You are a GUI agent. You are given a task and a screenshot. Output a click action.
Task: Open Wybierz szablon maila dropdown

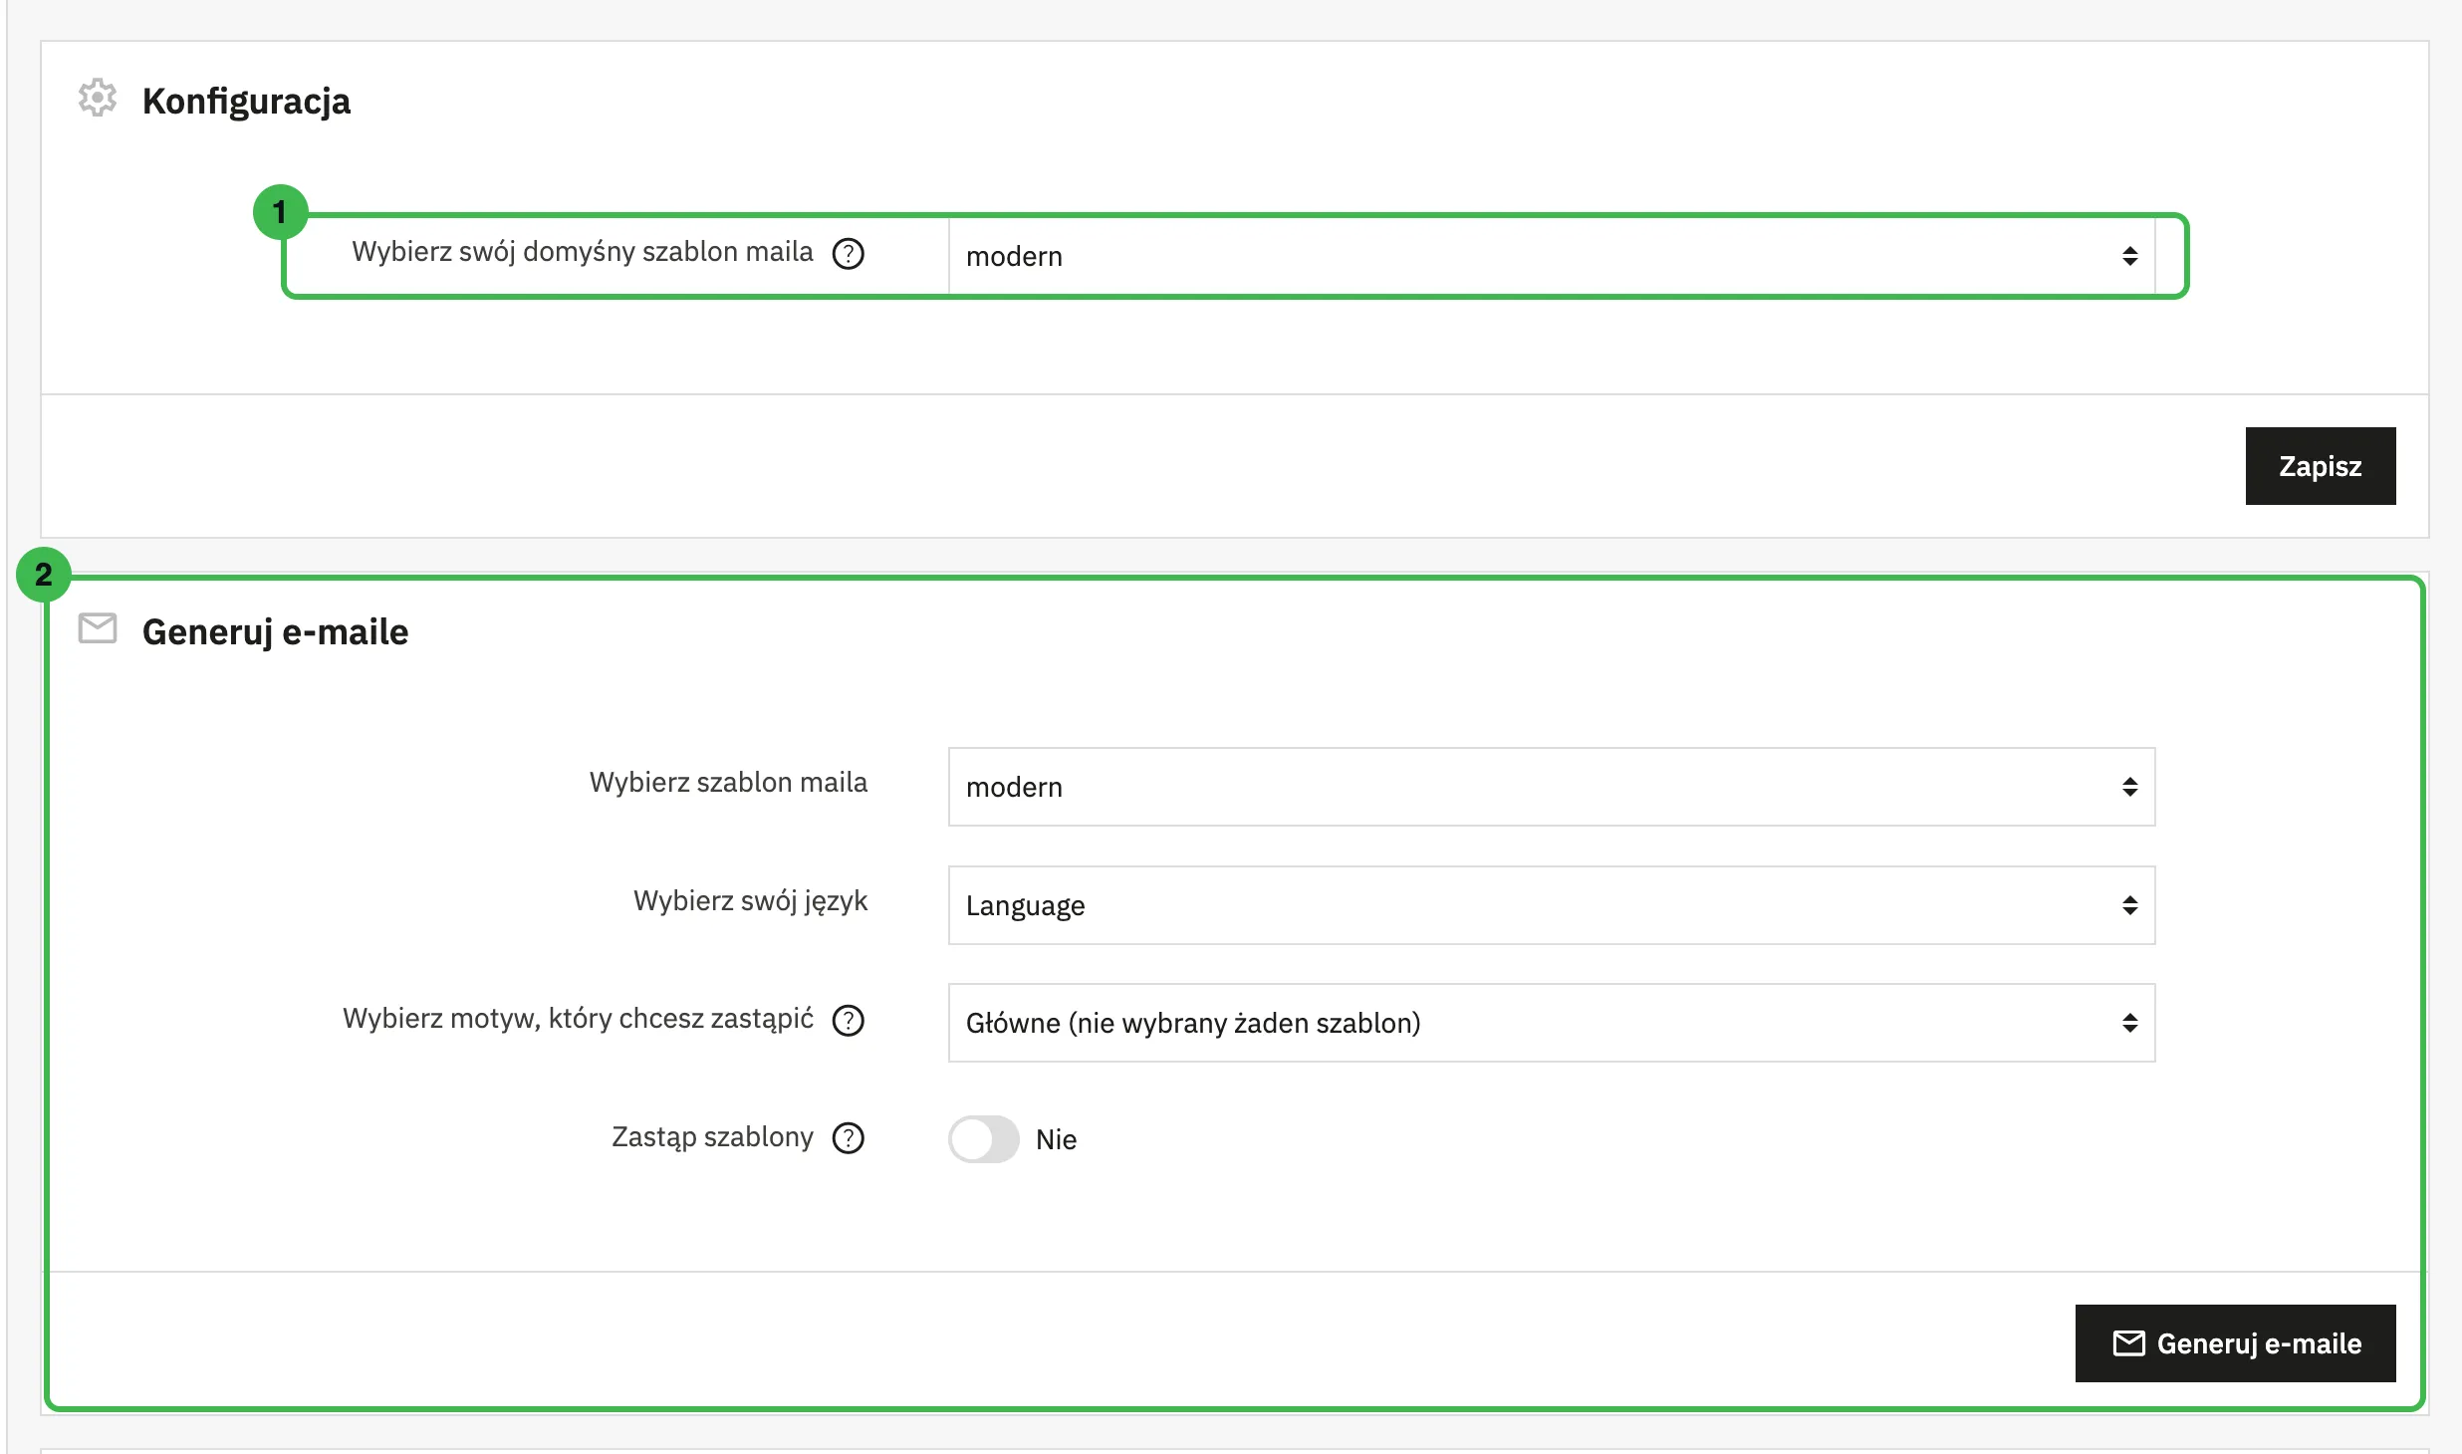[1552, 787]
